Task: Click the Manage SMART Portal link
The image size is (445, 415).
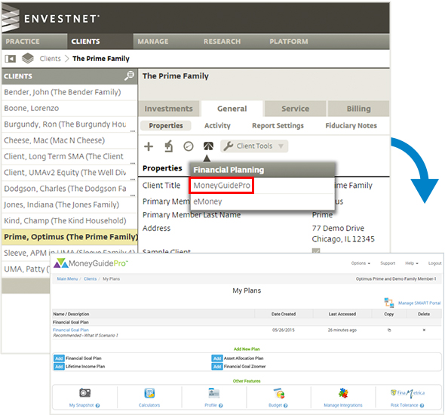Action: click(419, 303)
